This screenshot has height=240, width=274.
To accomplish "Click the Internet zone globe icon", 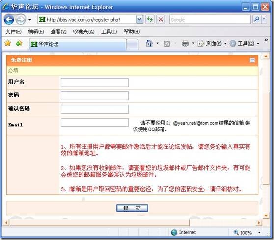I will [x=174, y=232].
